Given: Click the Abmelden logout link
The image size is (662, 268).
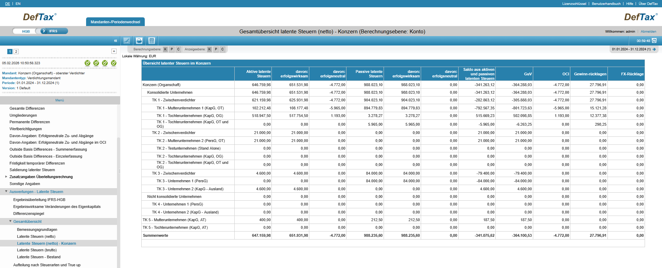Looking at the screenshot, I should [x=648, y=32].
